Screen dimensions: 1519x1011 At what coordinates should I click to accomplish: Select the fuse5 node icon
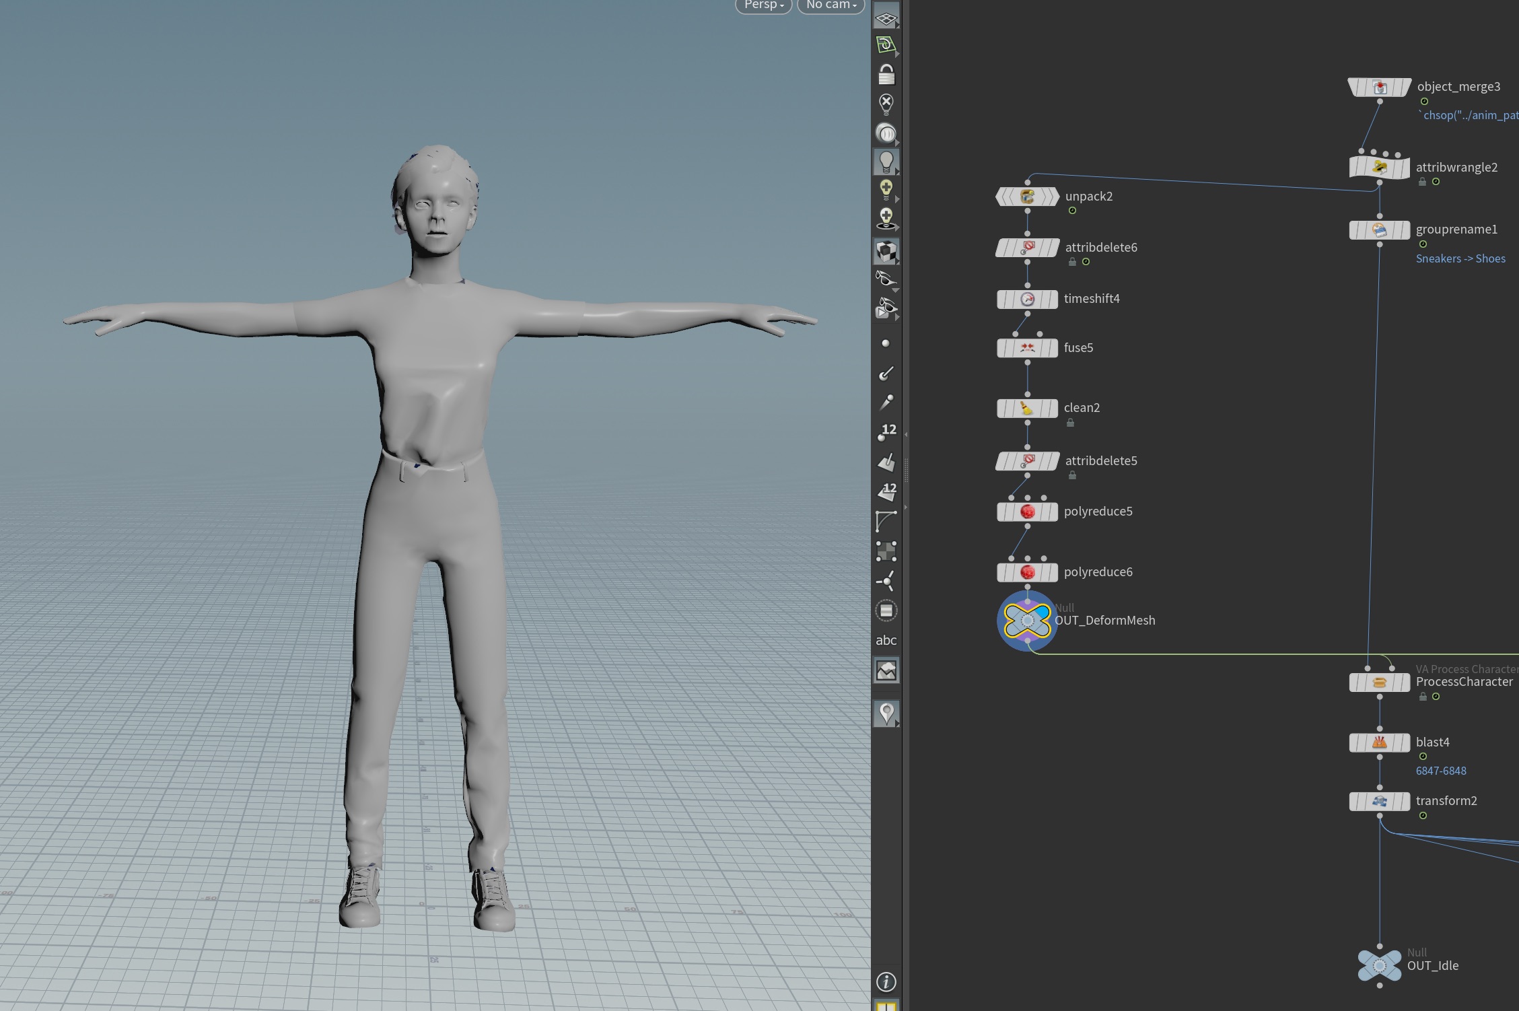pyautogui.click(x=1027, y=348)
